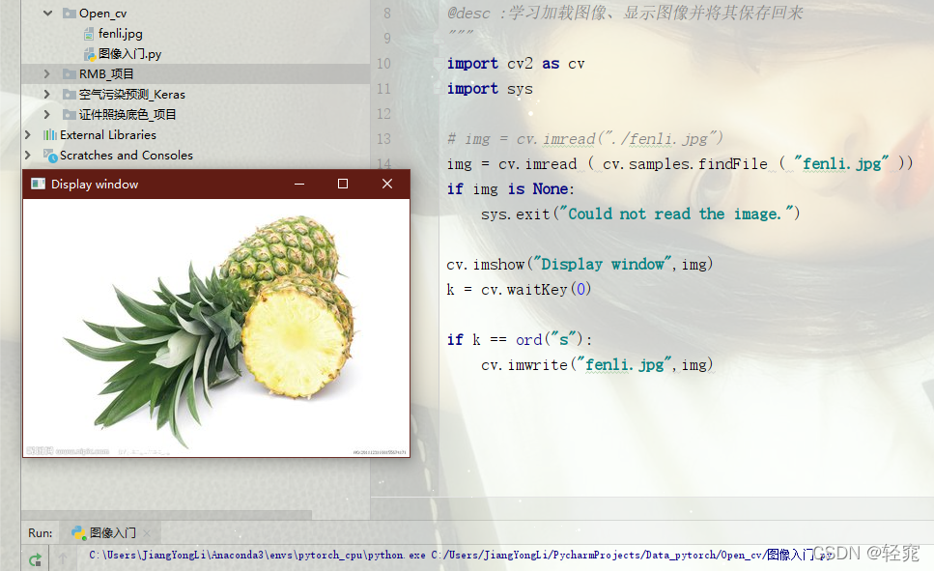Click the Scratches and Consoles icon
This screenshot has width=934, height=571.
pos(49,155)
